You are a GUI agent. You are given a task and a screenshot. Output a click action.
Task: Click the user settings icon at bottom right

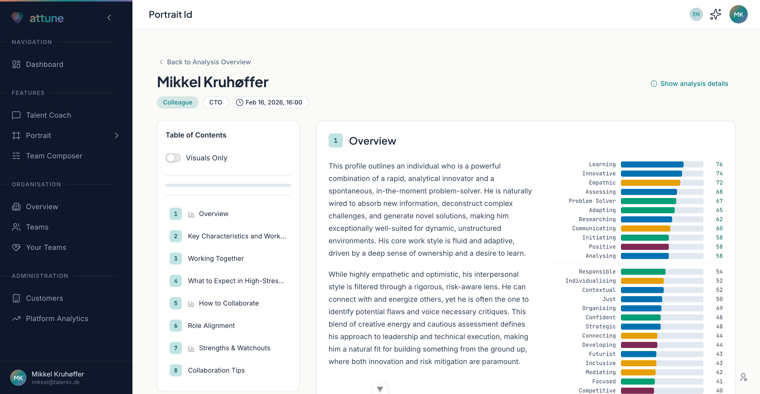[x=743, y=377]
